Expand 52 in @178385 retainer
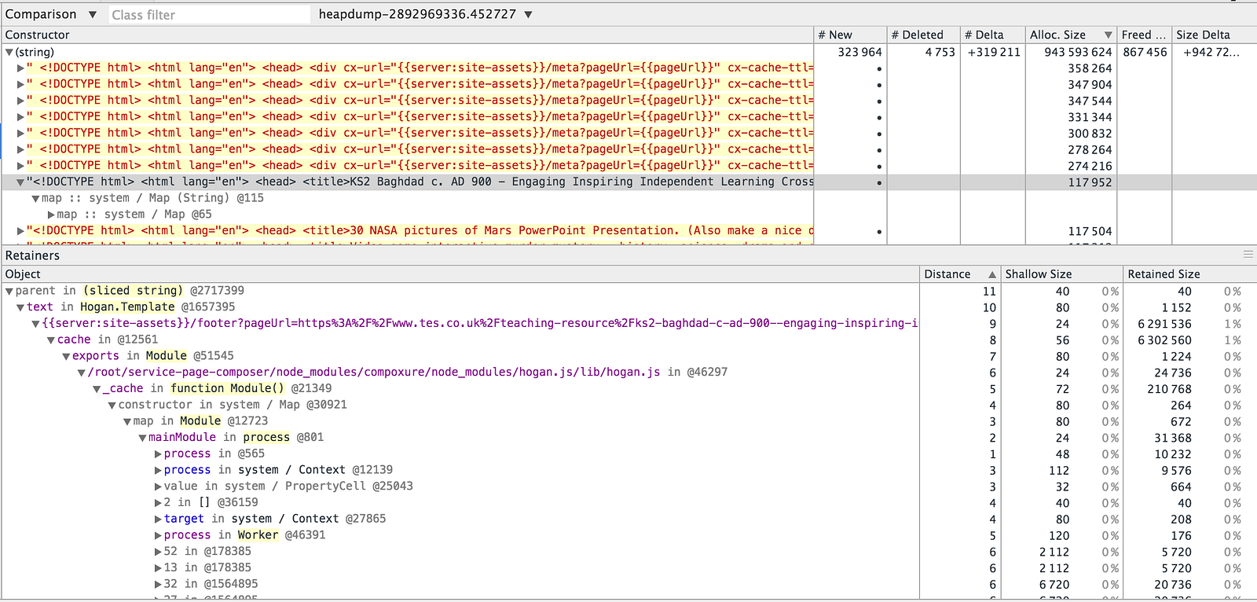Screen dimensions: 1257x602 pyautogui.click(x=158, y=552)
